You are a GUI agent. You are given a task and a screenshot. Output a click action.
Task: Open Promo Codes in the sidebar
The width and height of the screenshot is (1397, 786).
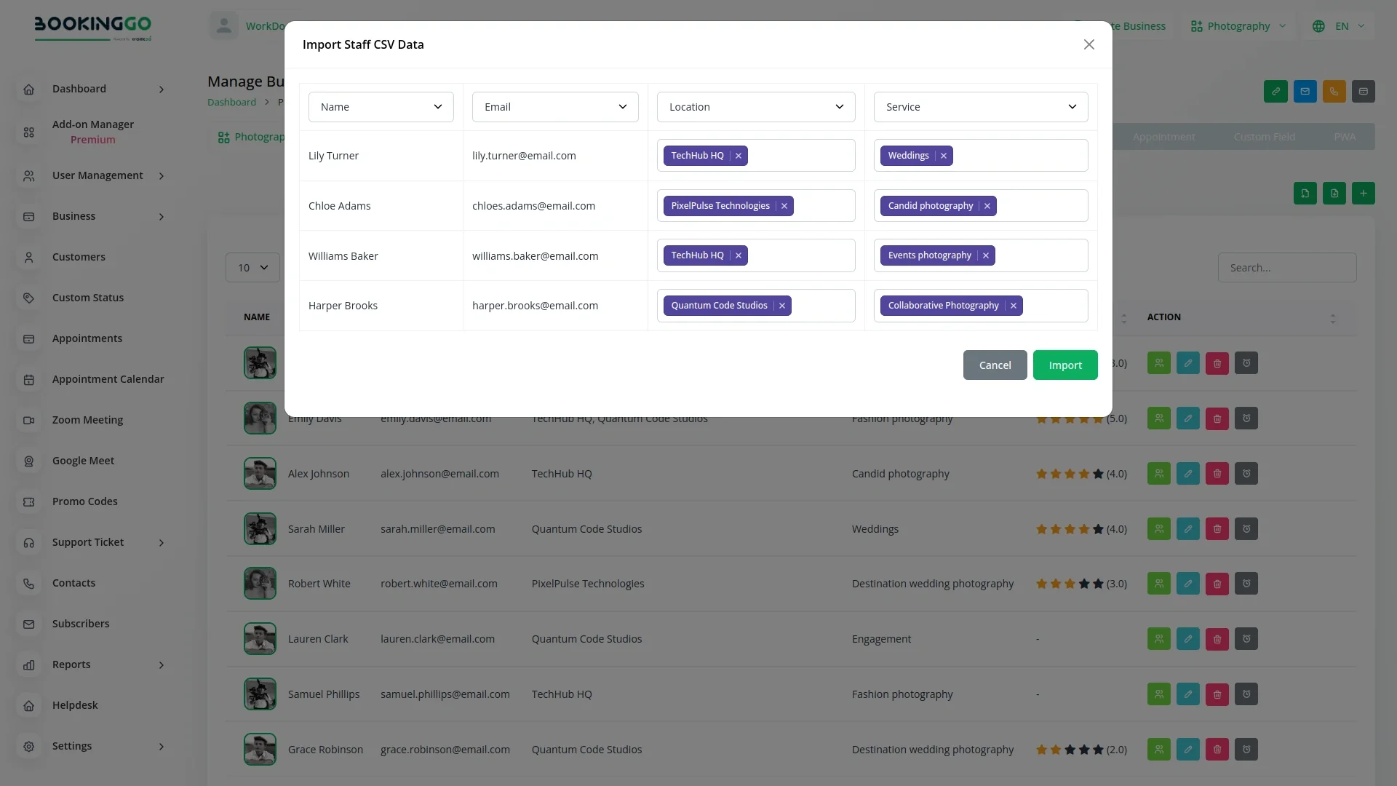coord(84,501)
